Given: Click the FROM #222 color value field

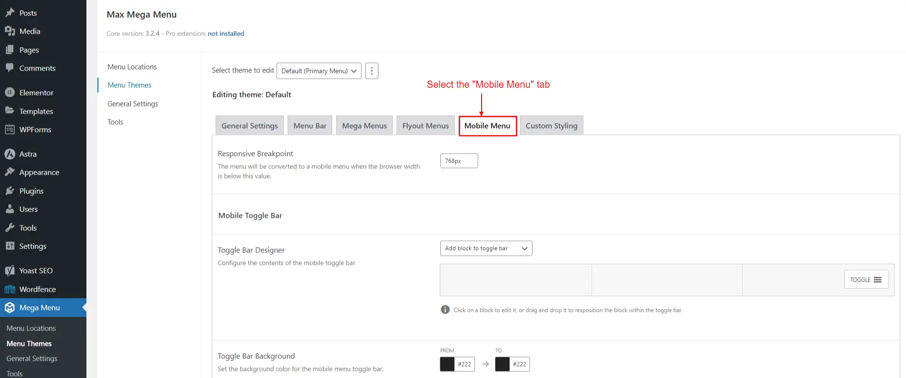Looking at the screenshot, I should click(x=464, y=364).
